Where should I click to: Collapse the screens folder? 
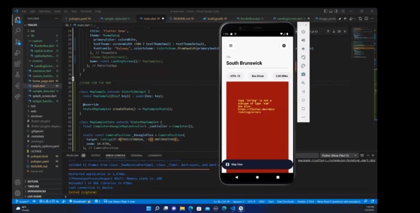point(37,61)
